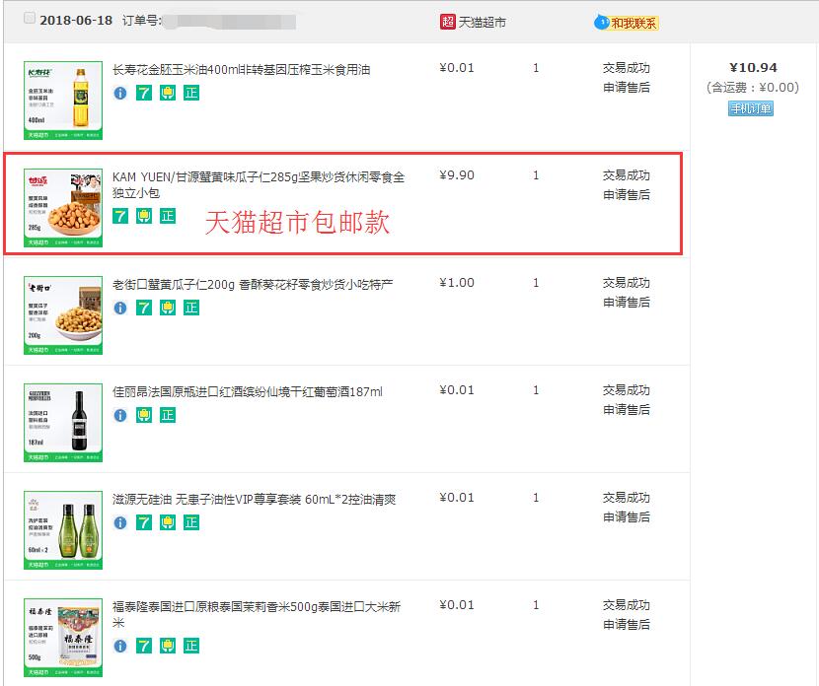The image size is (819, 686).
Task: Click the 正 authentic badge under KAM YUEN item
Action: point(168,216)
